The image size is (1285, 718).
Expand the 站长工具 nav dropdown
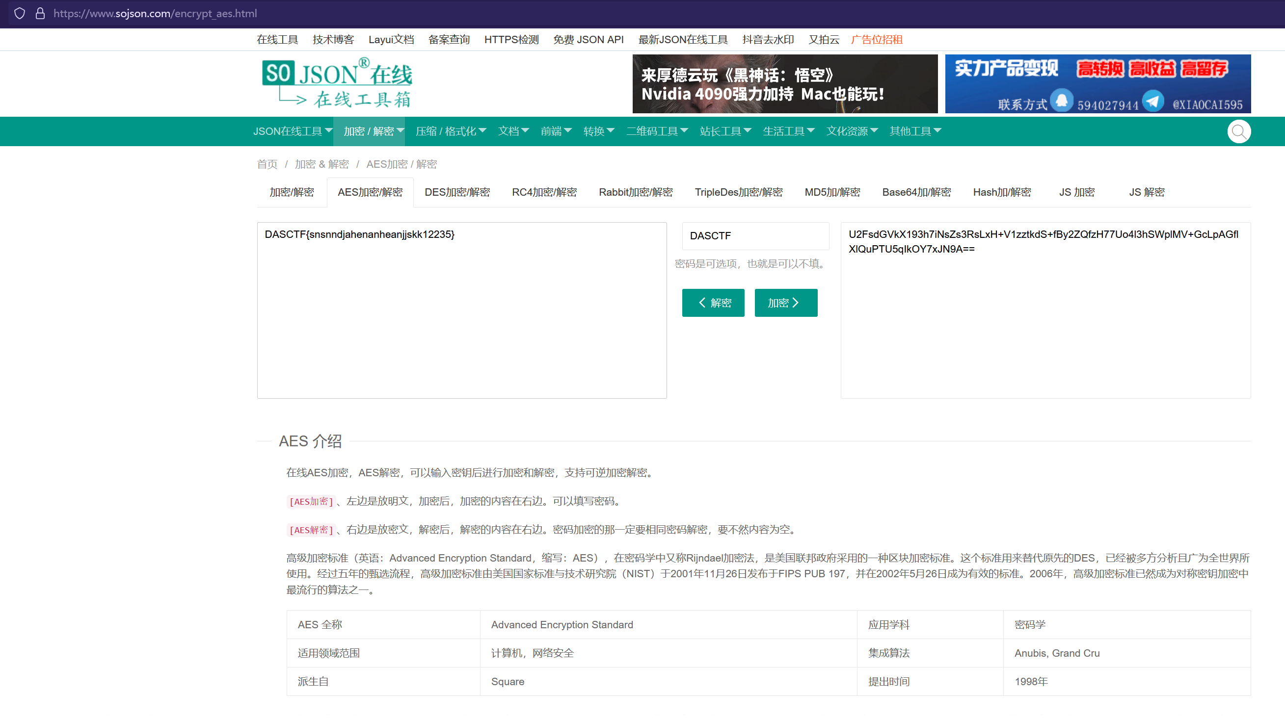coord(725,131)
